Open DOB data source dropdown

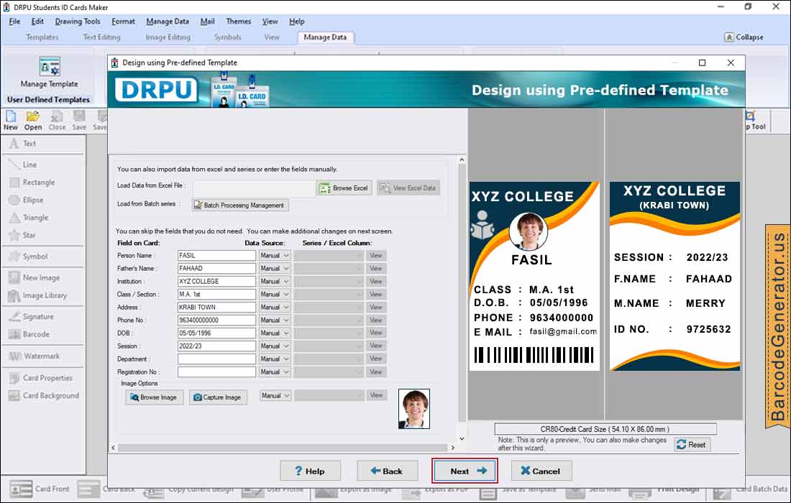click(275, 333)
